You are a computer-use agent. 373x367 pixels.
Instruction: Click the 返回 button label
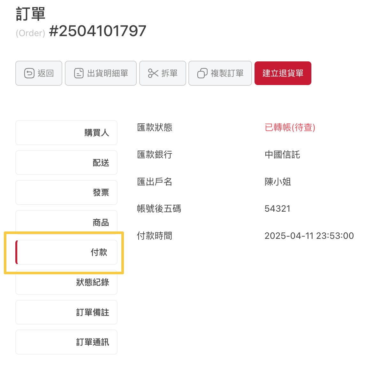[46, 73]
